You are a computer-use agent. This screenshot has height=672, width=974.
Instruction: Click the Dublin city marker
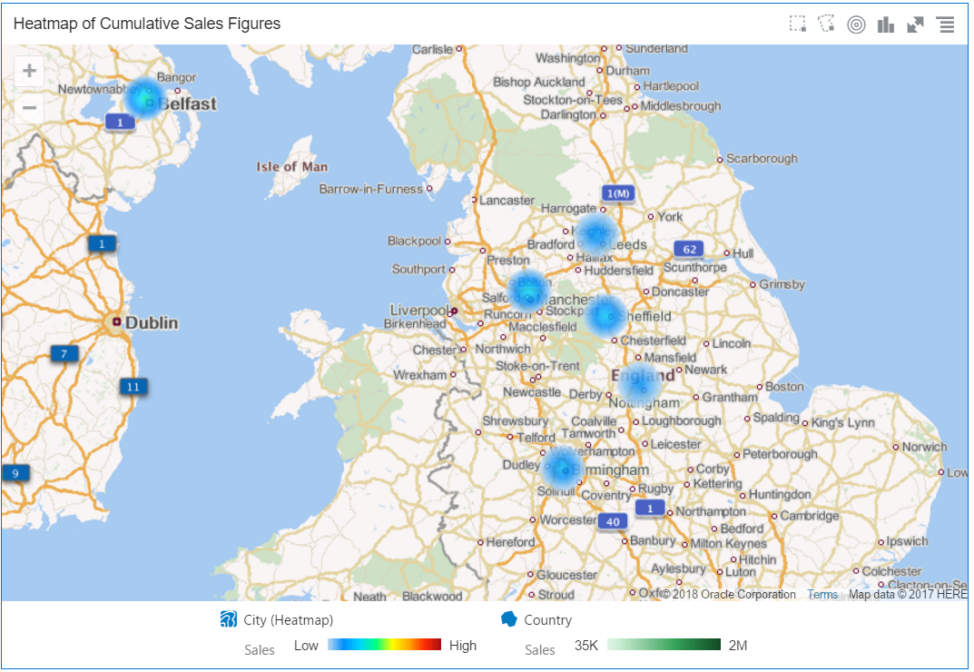(x=116, y=321)
